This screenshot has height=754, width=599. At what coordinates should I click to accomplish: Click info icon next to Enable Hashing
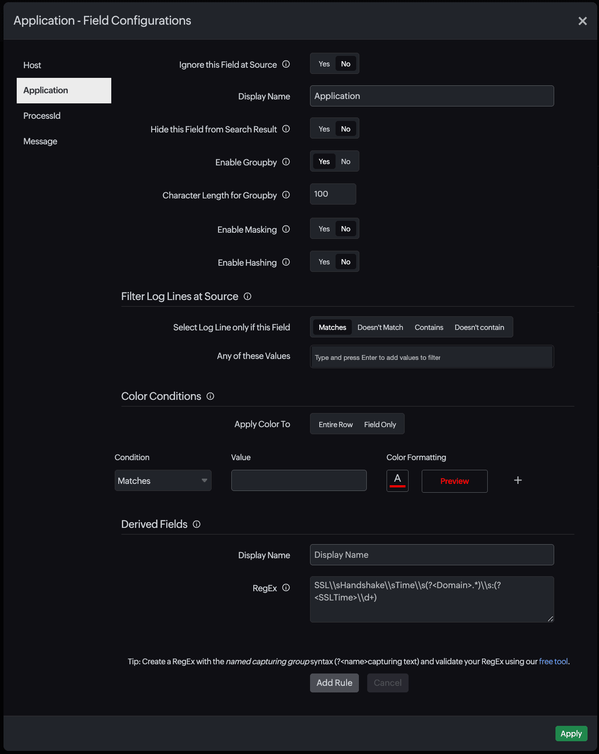[x=286, y=262]
